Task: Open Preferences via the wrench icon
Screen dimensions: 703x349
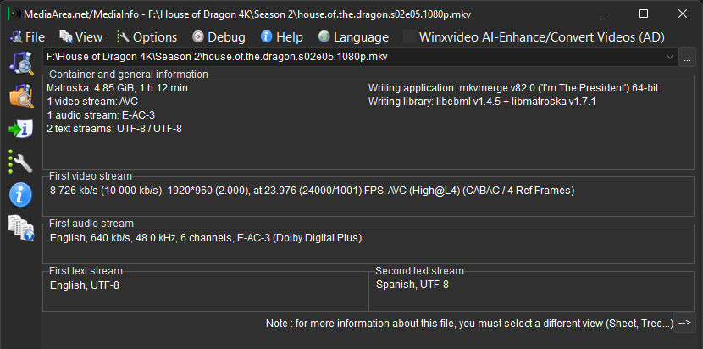Action: click(20, 162)
